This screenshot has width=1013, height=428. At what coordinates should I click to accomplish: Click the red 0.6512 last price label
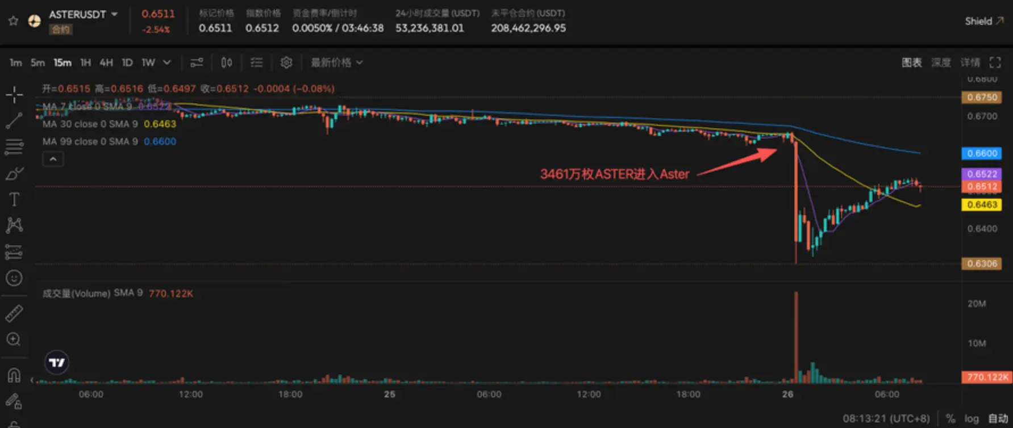[982, 186]
